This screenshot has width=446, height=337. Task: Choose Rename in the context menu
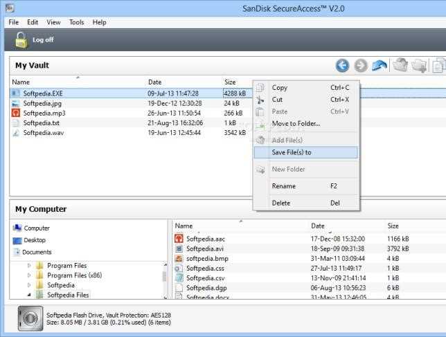point(306,186)
